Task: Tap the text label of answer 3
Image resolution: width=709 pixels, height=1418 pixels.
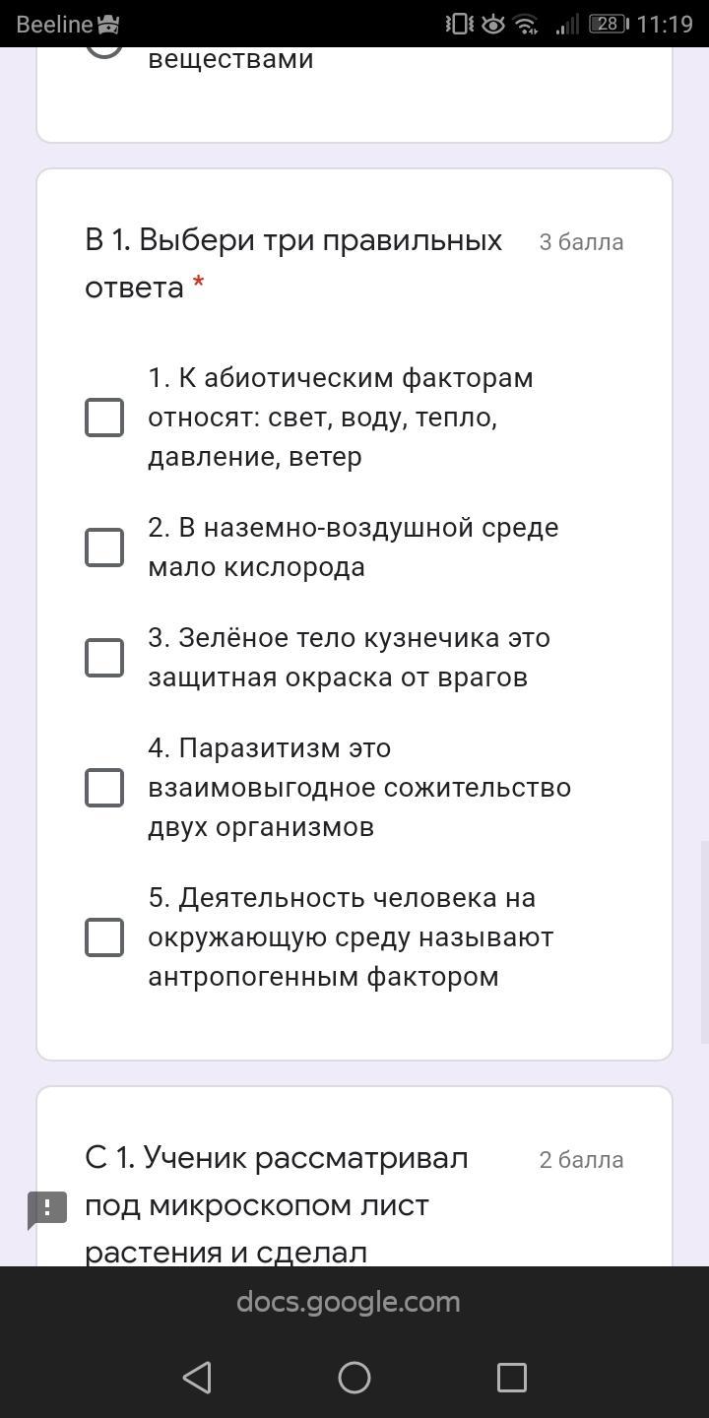Action: click(349, 658)
